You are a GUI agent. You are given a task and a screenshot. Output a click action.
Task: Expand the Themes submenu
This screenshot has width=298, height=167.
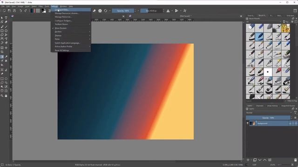71,35
